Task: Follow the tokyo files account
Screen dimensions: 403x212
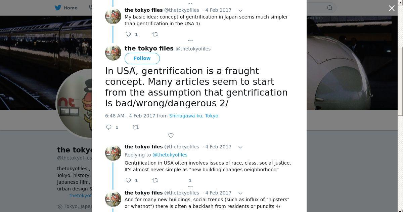Action: (142, 58)
